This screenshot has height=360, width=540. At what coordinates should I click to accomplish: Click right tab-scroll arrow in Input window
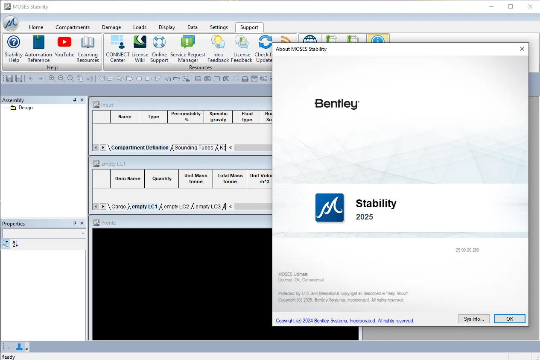103,148
